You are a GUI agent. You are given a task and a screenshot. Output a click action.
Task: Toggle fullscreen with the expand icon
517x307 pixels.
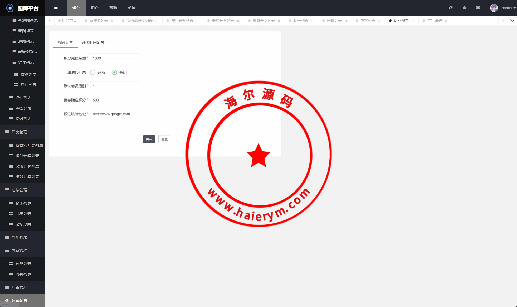[x=478, y=8]
